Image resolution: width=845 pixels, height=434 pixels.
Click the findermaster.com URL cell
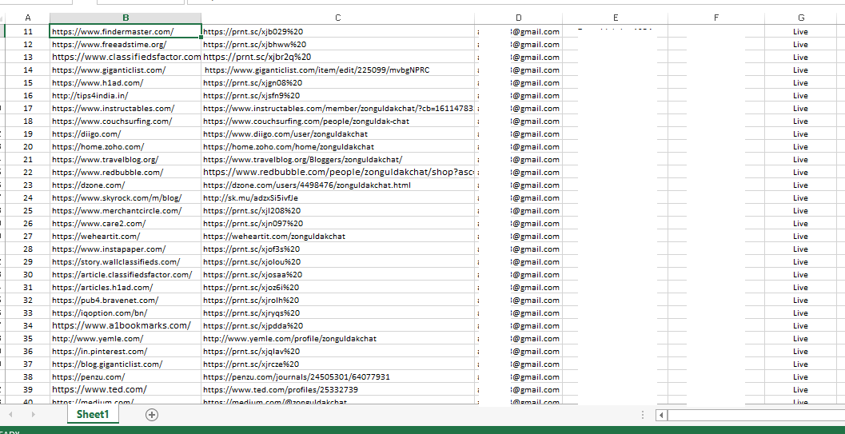tap(125, 32)
